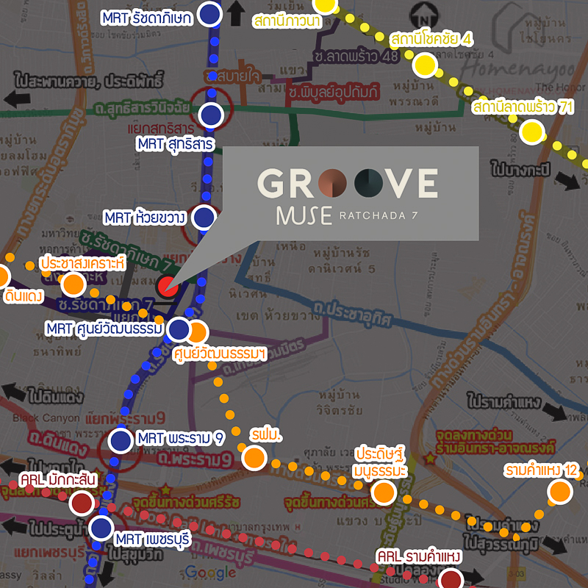
Task: Click the ไปรามคำแหง direction arrow
Action: tap(554, 412)
